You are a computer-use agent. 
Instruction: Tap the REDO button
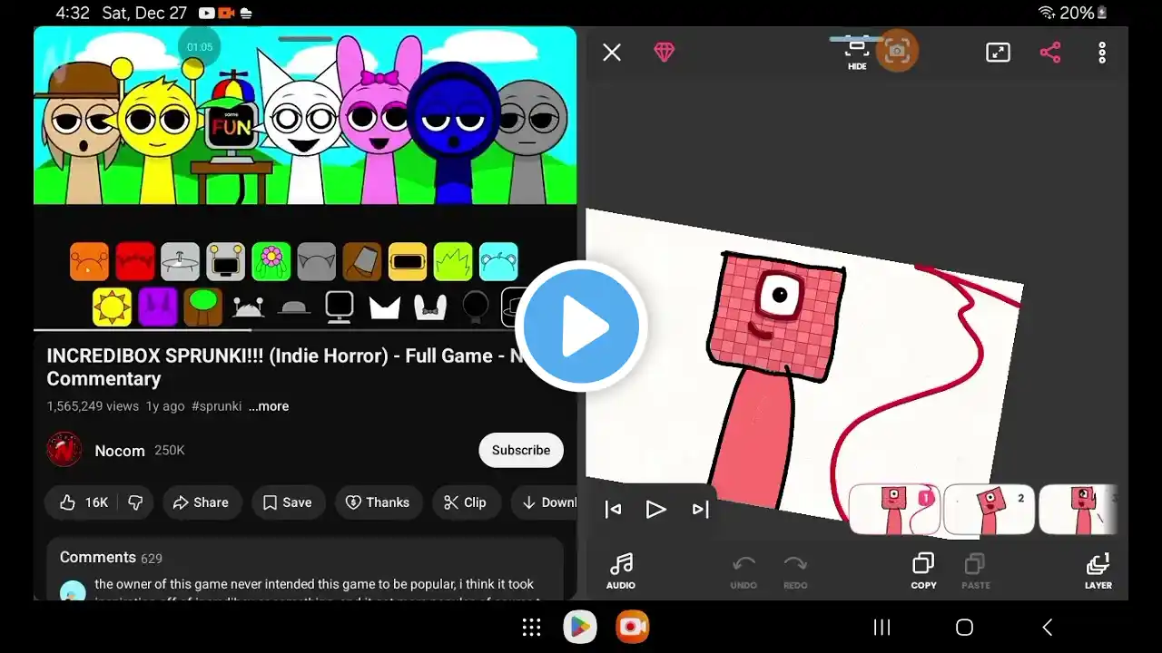tap(795, 571)
